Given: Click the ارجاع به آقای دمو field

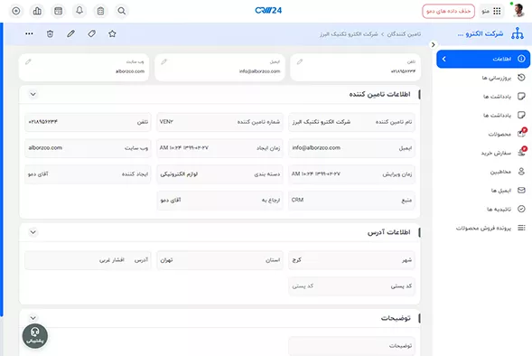Looking at the screenshot, I should point(219,201).
